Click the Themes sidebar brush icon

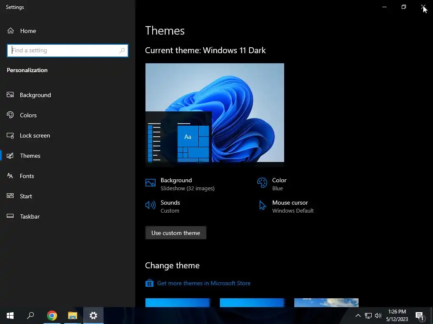pos(10,156)
